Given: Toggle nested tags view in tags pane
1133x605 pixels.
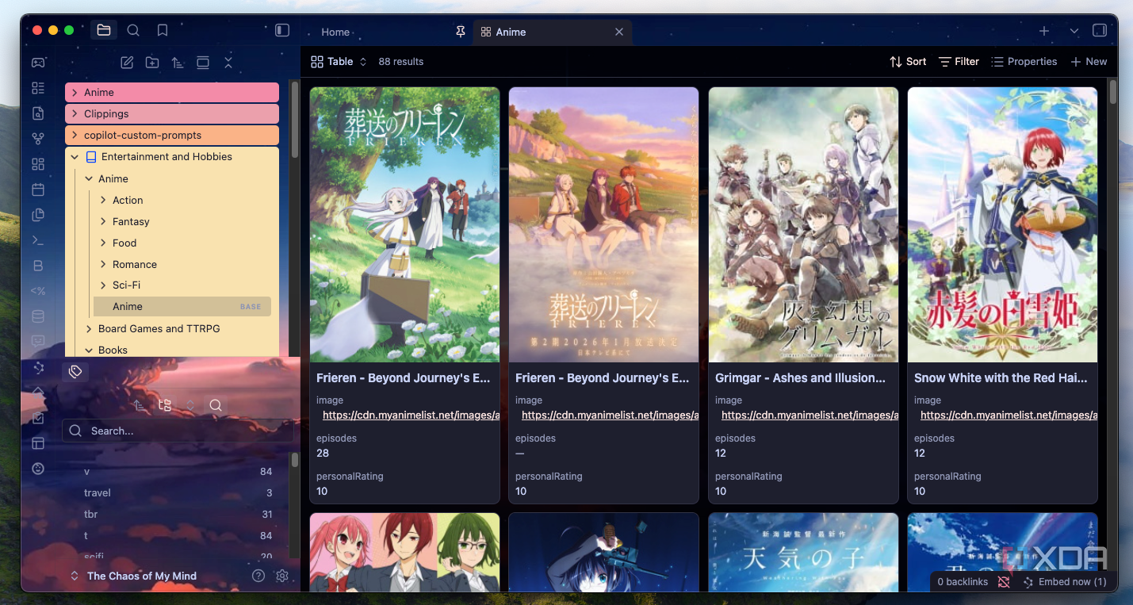Looking at the screenshot, I should [165, 405].
